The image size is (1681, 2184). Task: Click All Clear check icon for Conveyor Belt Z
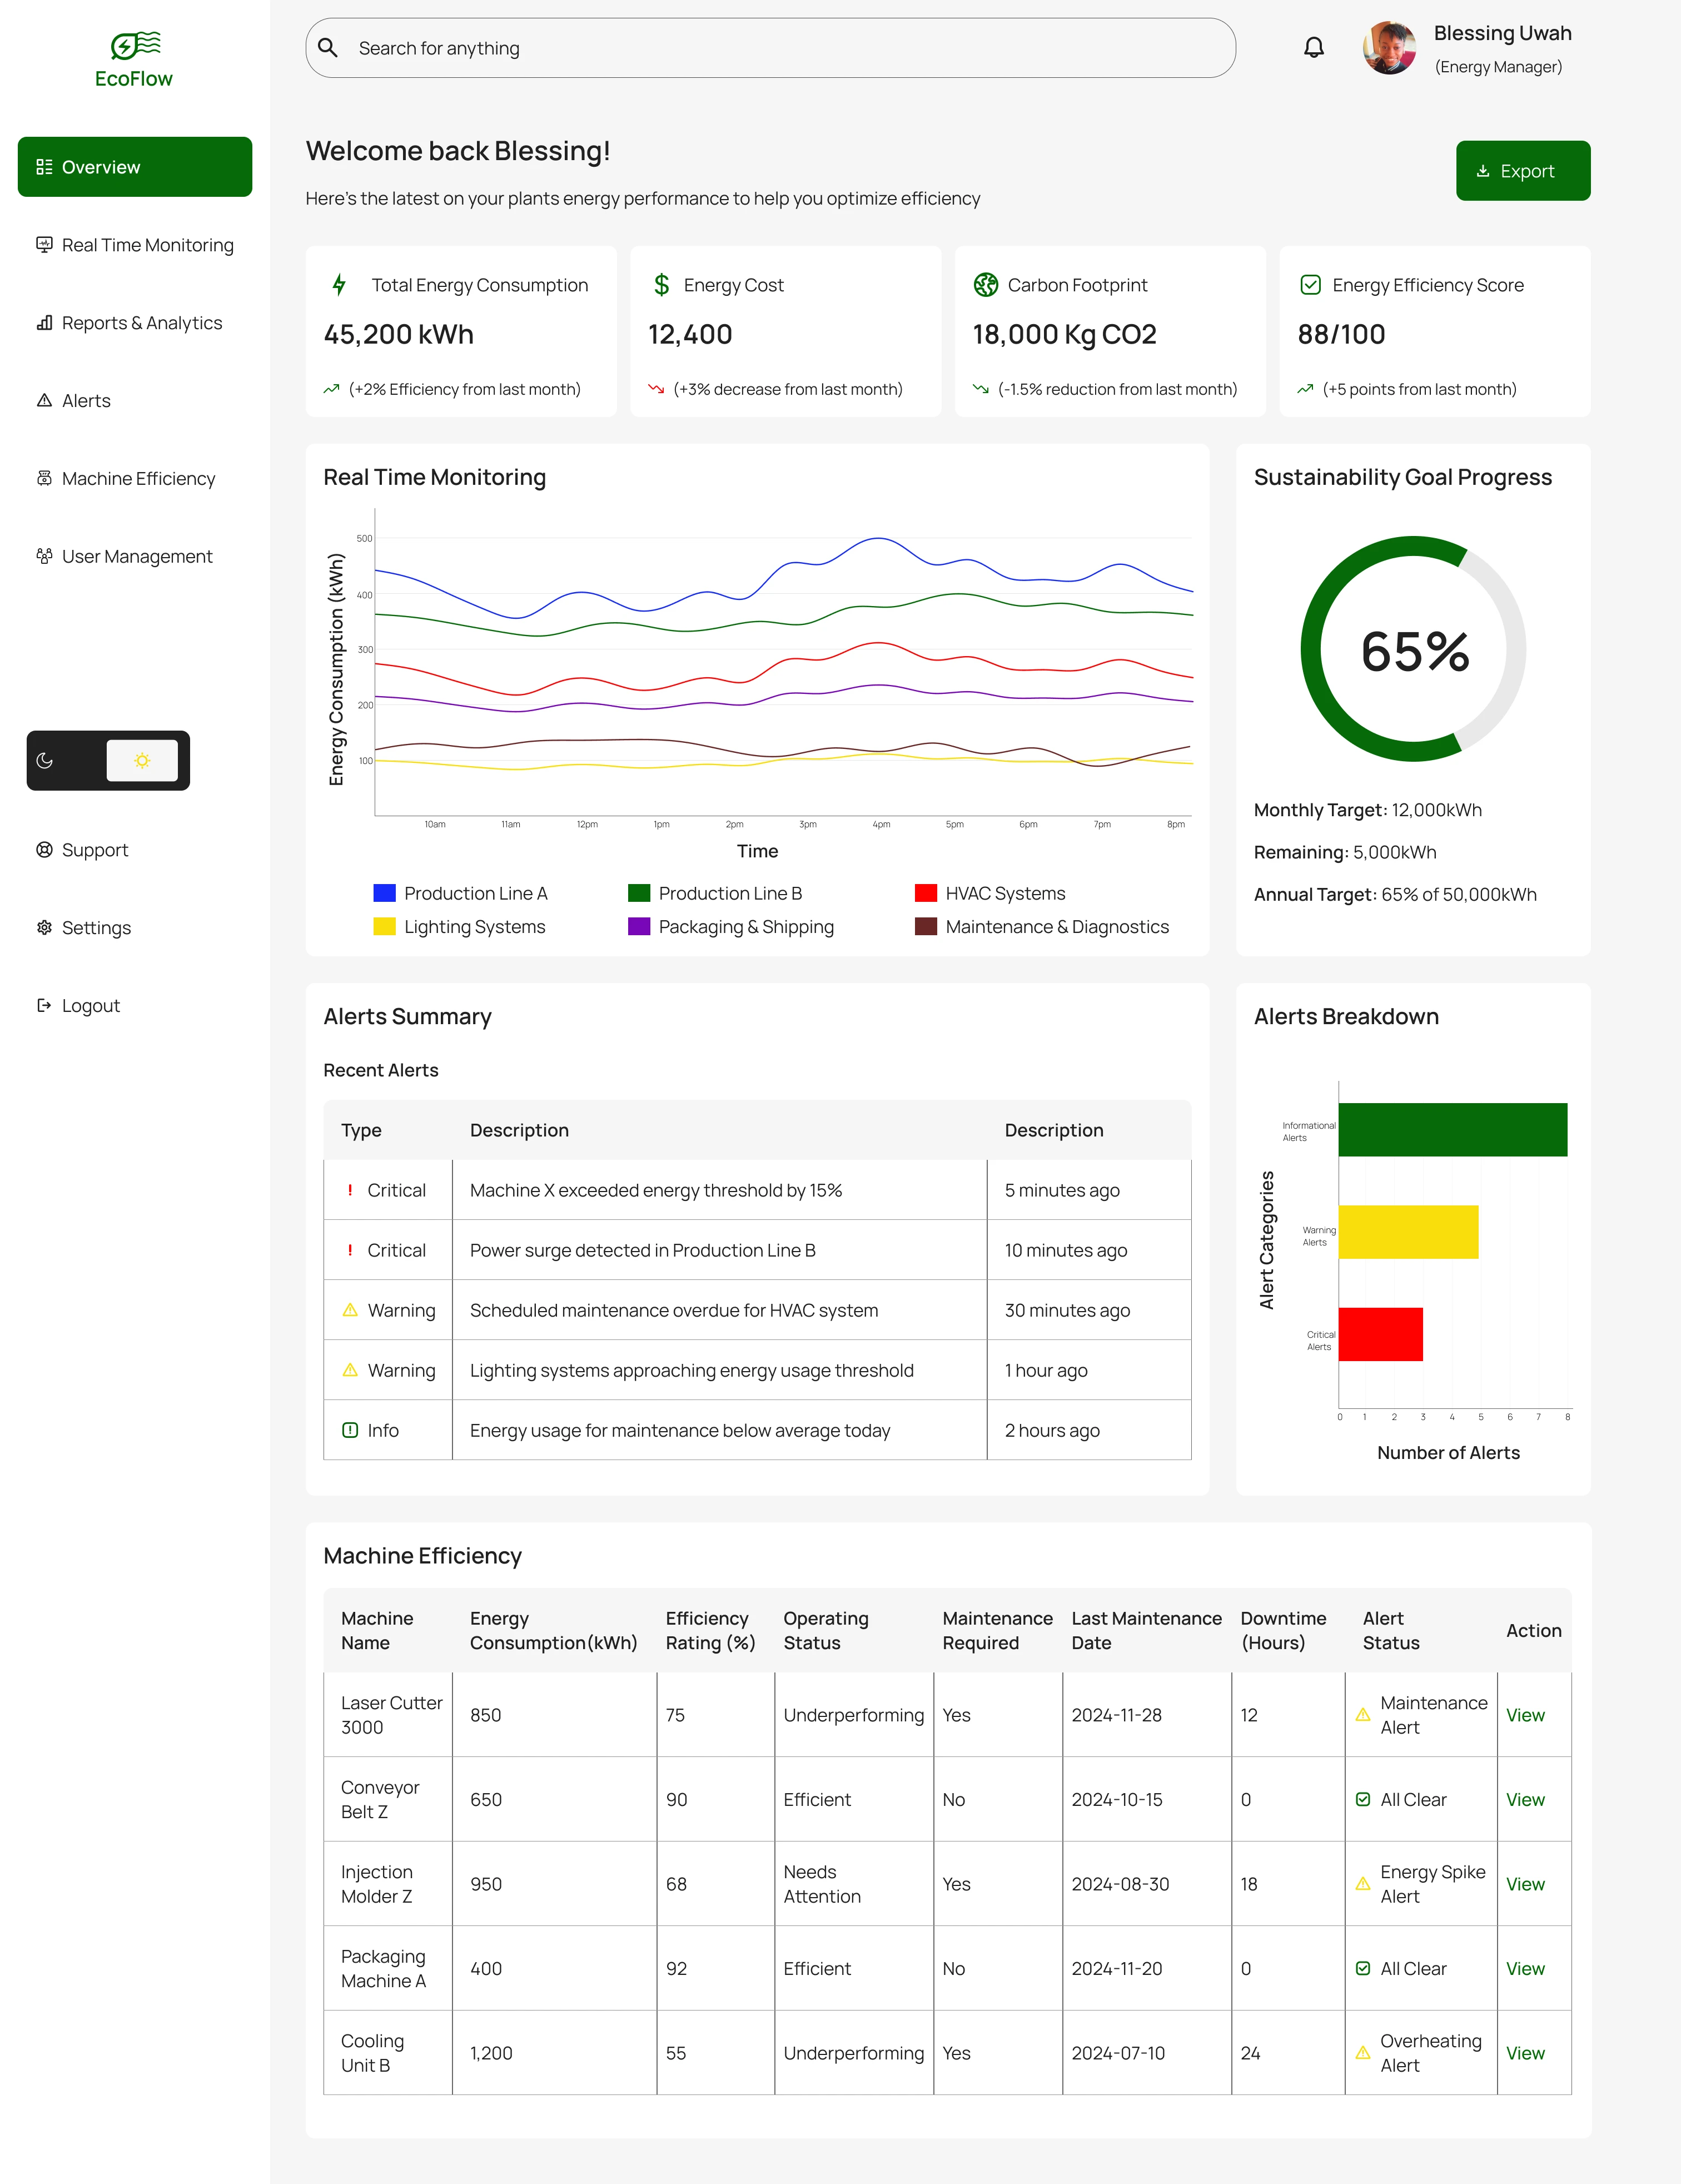coord(1362,1799)
